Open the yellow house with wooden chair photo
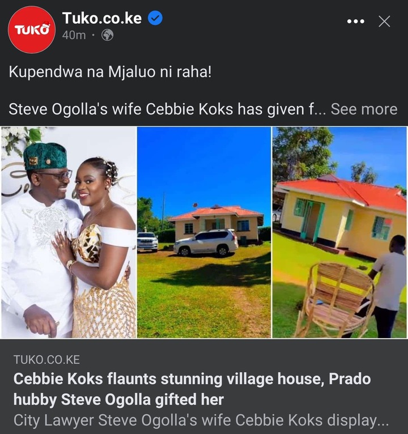Image resolution: width=408 pixels, height=434 pixels. pos(339,232)
